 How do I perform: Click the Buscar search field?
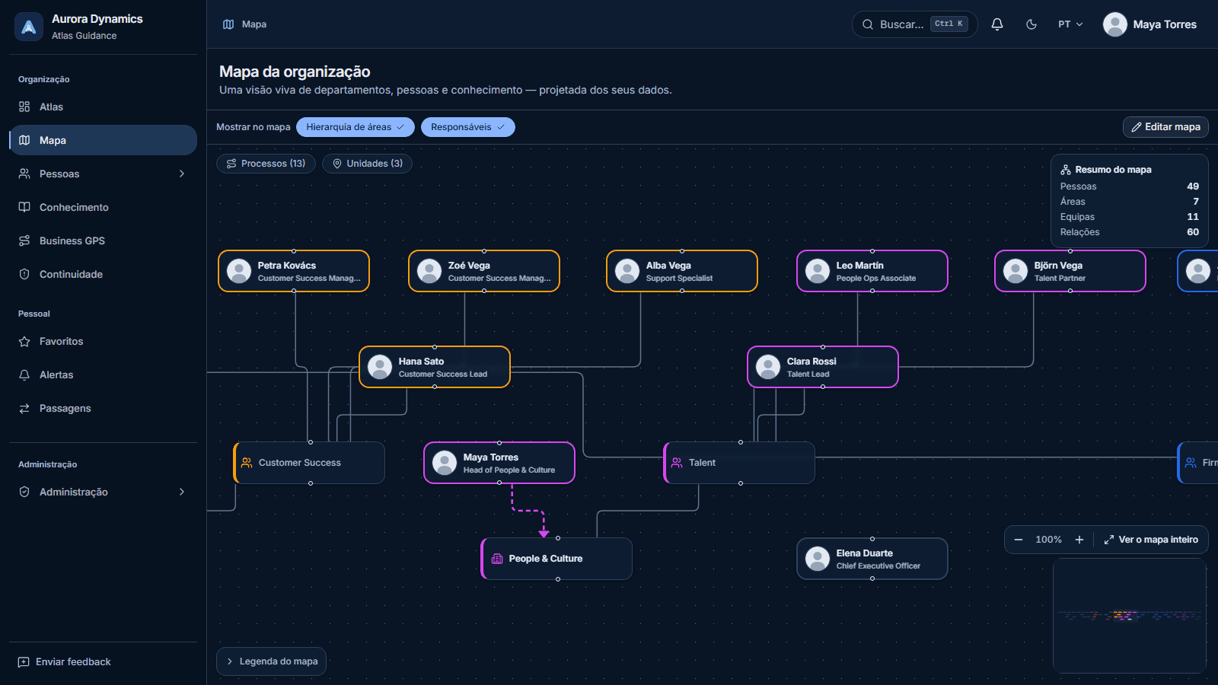point(914,24)
